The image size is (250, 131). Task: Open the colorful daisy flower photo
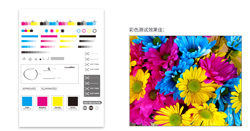tap(185, 81)
